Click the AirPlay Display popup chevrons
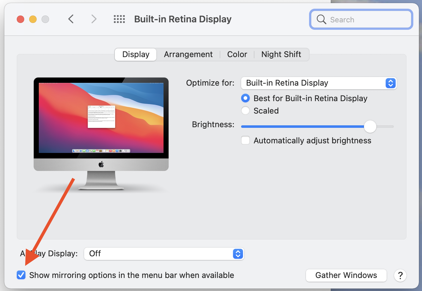This screenshot has height=291, width=422. tap(238, 254)
